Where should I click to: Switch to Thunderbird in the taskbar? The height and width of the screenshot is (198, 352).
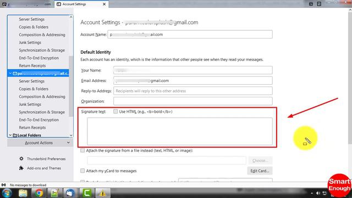click(x=70, y=193)
